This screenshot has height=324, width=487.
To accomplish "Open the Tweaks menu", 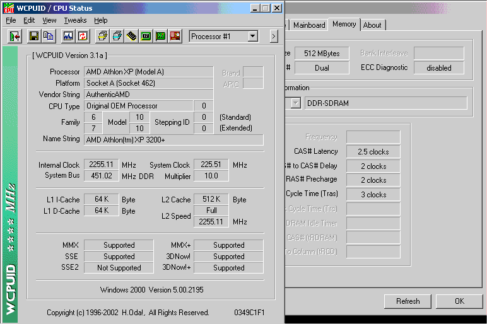I will (x=75, y=20).
